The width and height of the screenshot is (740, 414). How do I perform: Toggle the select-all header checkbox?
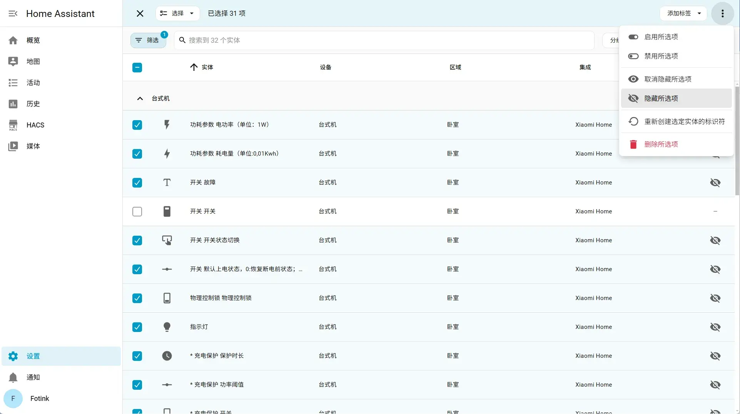(x=137, y=67)
